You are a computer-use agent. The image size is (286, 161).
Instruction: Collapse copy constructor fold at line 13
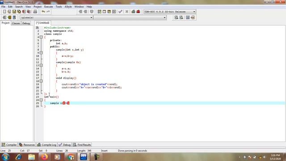(x=41, y=65)
